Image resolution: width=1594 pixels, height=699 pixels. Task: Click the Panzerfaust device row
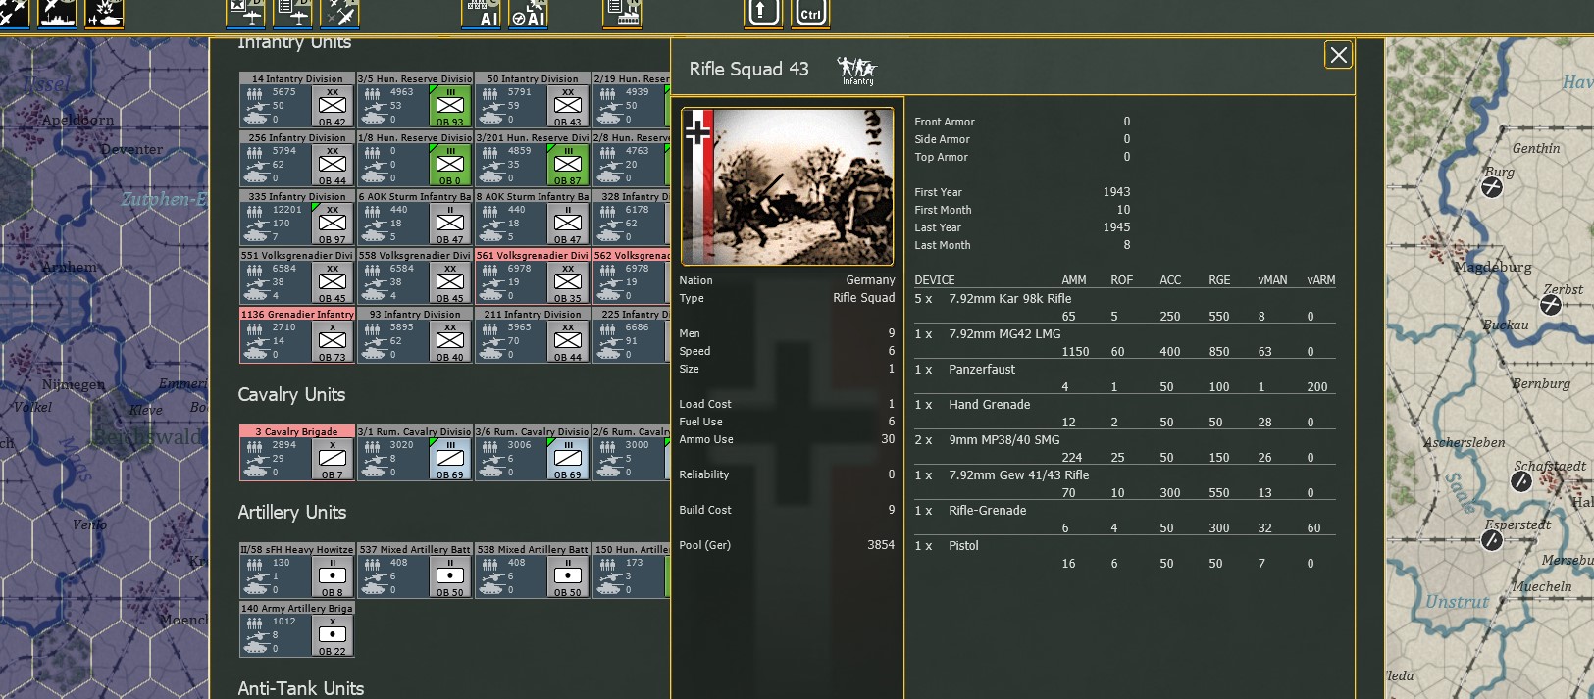[x=1125, y=377]
